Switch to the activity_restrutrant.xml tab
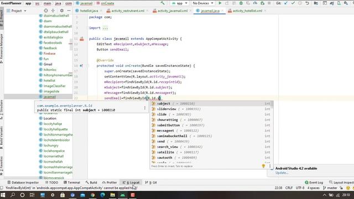354x199 pixels. (128, 11)
